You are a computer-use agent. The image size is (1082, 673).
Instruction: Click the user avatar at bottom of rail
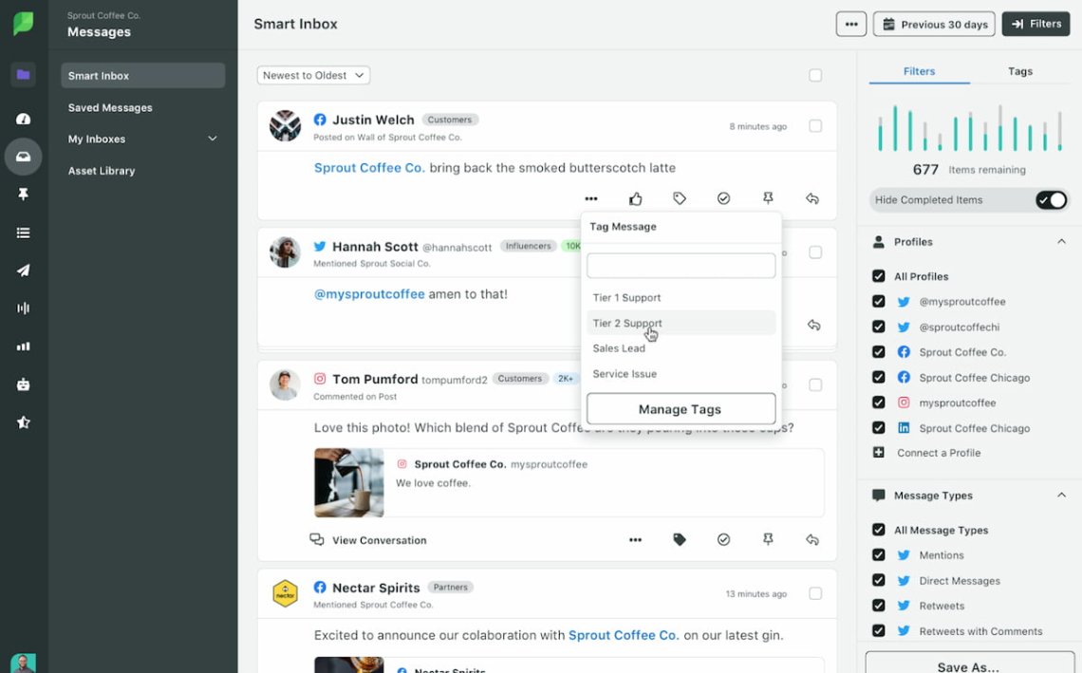[x=23, y=664]
